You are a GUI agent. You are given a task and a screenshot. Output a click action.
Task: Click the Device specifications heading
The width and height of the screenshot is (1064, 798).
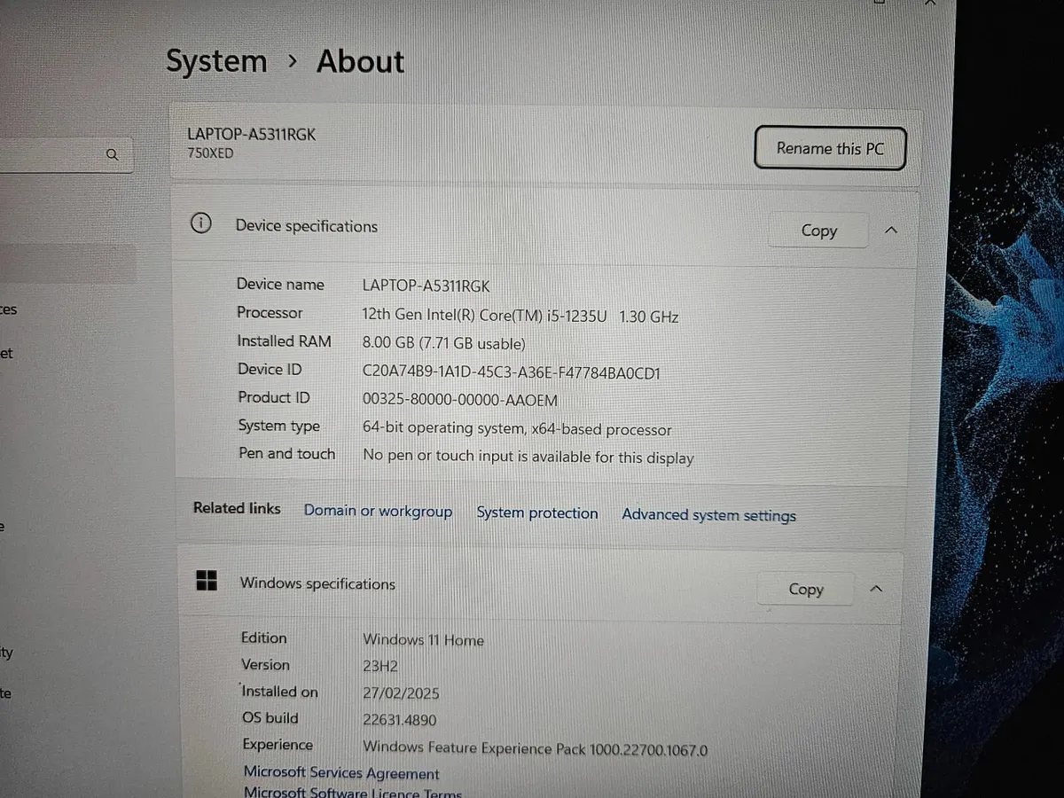click(x=307, y=226)
